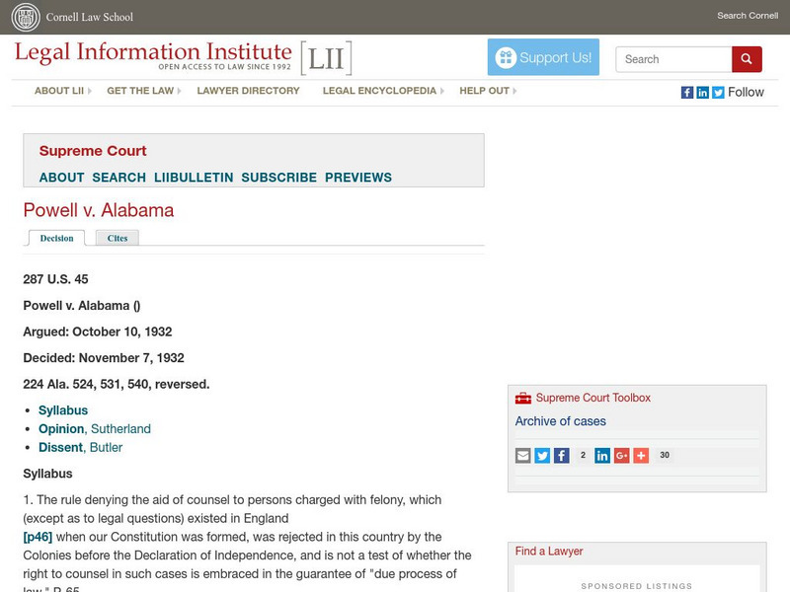Share on Twitter from the sharing bar
Viewport: 790px width, 592px height.
coord(543,455)
